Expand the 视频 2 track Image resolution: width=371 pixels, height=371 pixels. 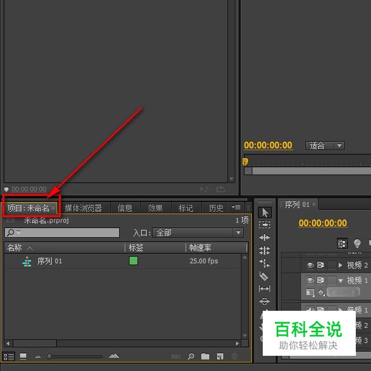coord(340,265)
